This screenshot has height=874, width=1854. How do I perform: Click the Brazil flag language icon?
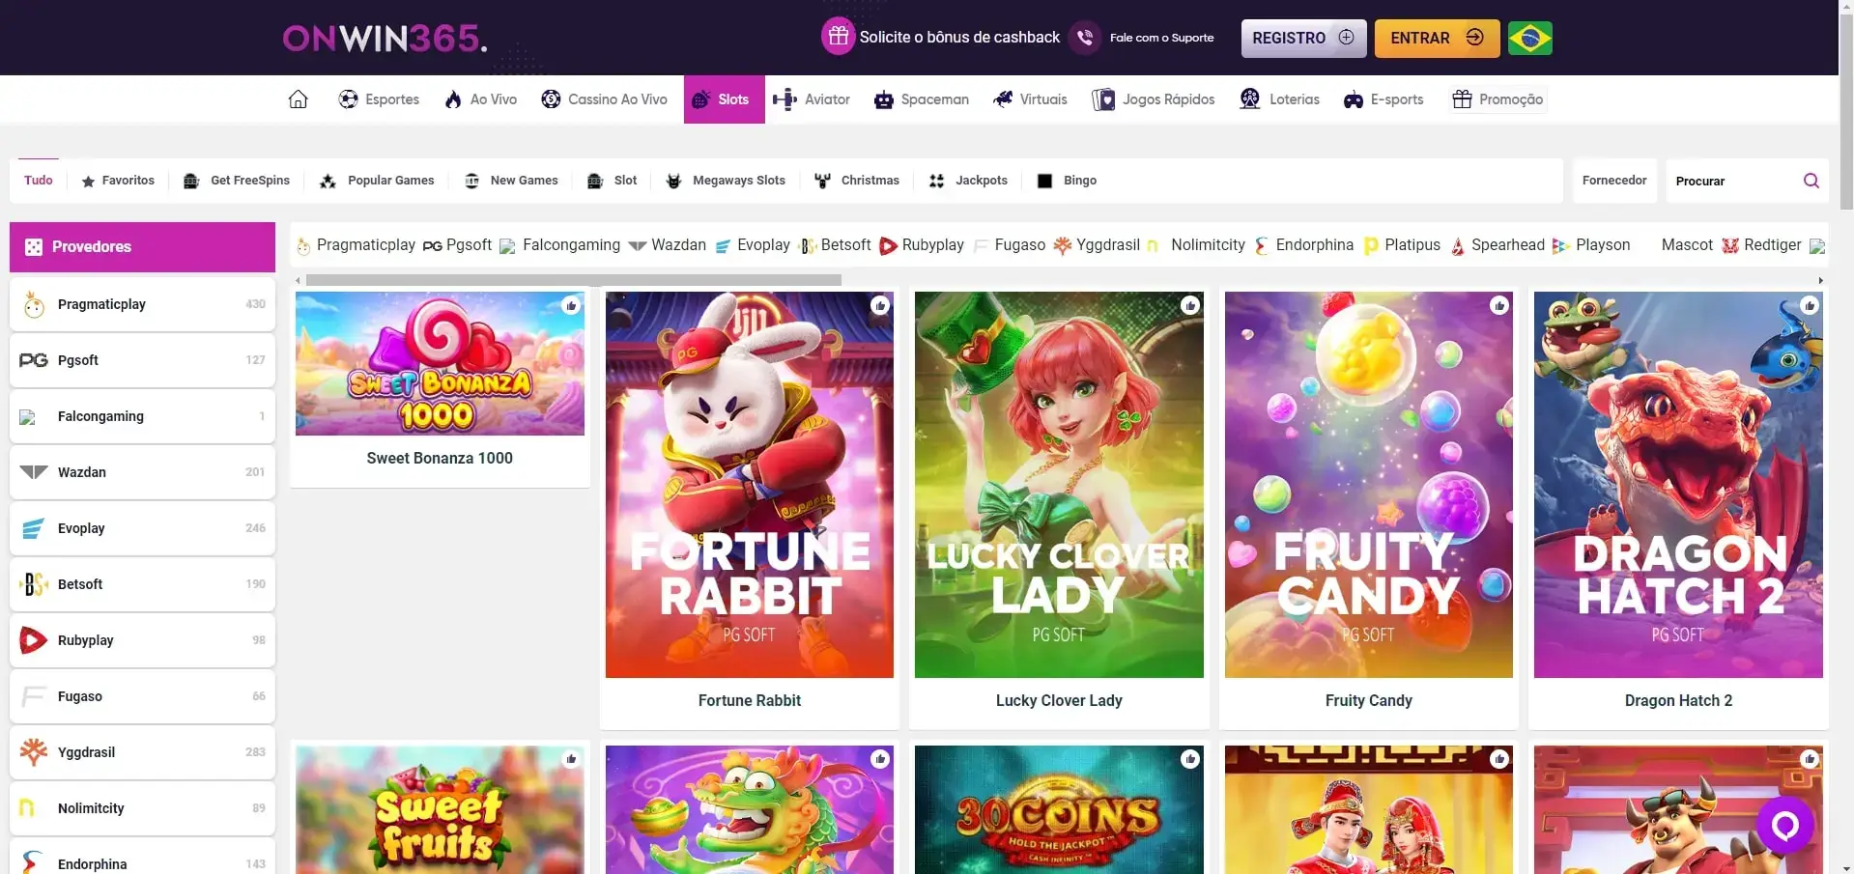click(1529, 39)
